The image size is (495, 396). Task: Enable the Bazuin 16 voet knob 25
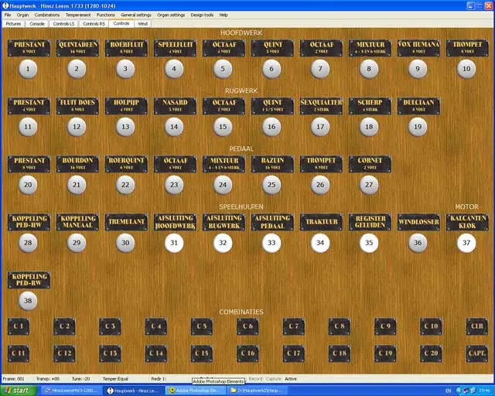click(x=271, y=184)
